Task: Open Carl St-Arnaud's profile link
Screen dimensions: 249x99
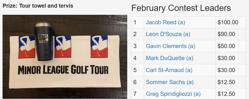Action: (x=169, y=70)
